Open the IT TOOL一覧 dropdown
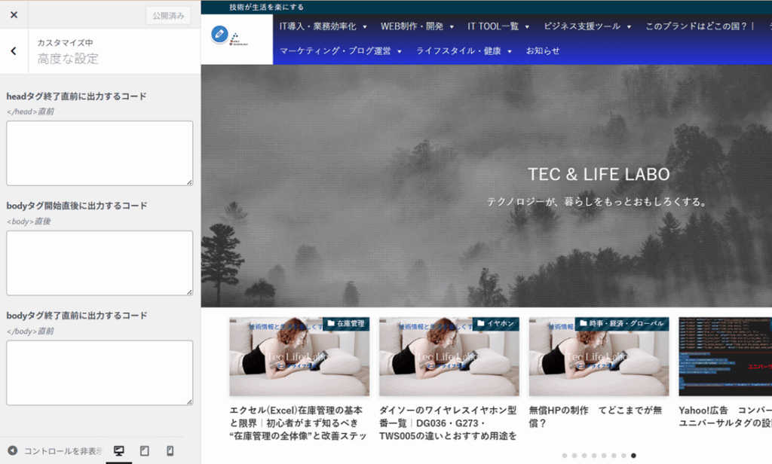The height and width of the screenshot is (464, 772). point(499,26)
